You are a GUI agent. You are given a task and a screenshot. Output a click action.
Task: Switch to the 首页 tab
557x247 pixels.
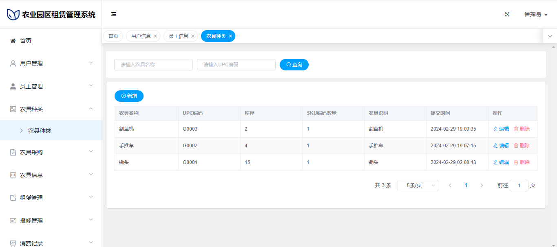tap(113, 36)
